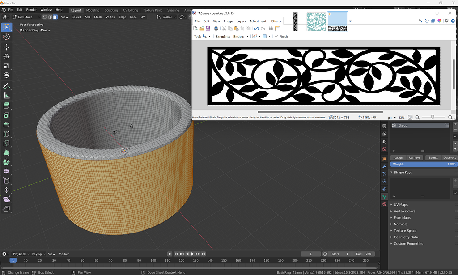The height and width of the screenshot is (275, 458).
Task: Open the Adjustments menu in paint.net
Action: tap(258, 21)
